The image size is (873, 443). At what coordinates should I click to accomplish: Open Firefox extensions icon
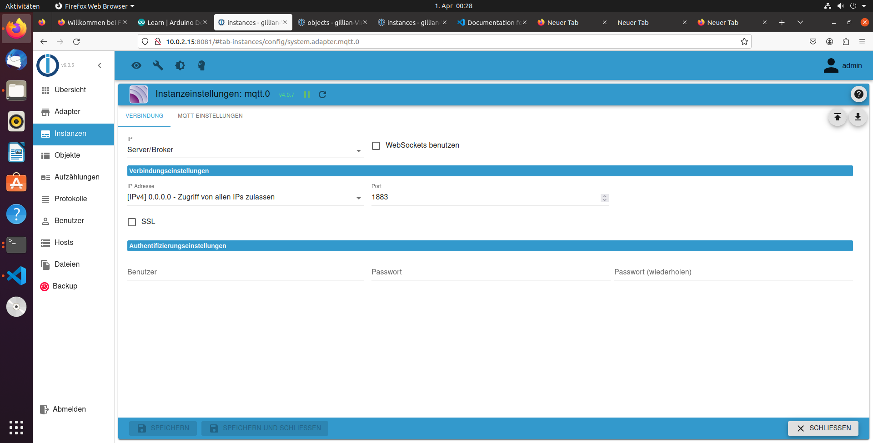click(846, 41)
